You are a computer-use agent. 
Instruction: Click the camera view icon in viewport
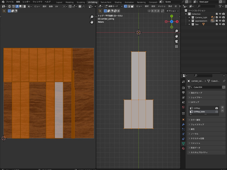click(x=176, y=41)
